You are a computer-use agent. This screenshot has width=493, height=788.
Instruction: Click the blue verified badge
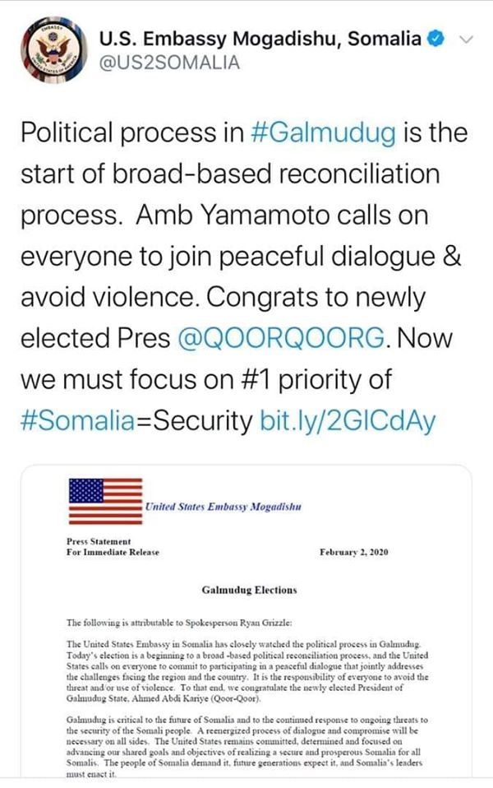(435, 39)
